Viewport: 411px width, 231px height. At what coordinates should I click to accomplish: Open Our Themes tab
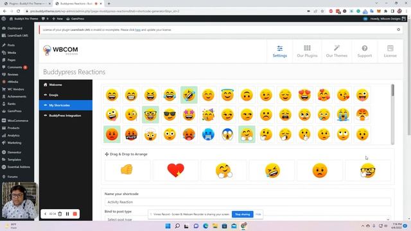tap(337, 51)
